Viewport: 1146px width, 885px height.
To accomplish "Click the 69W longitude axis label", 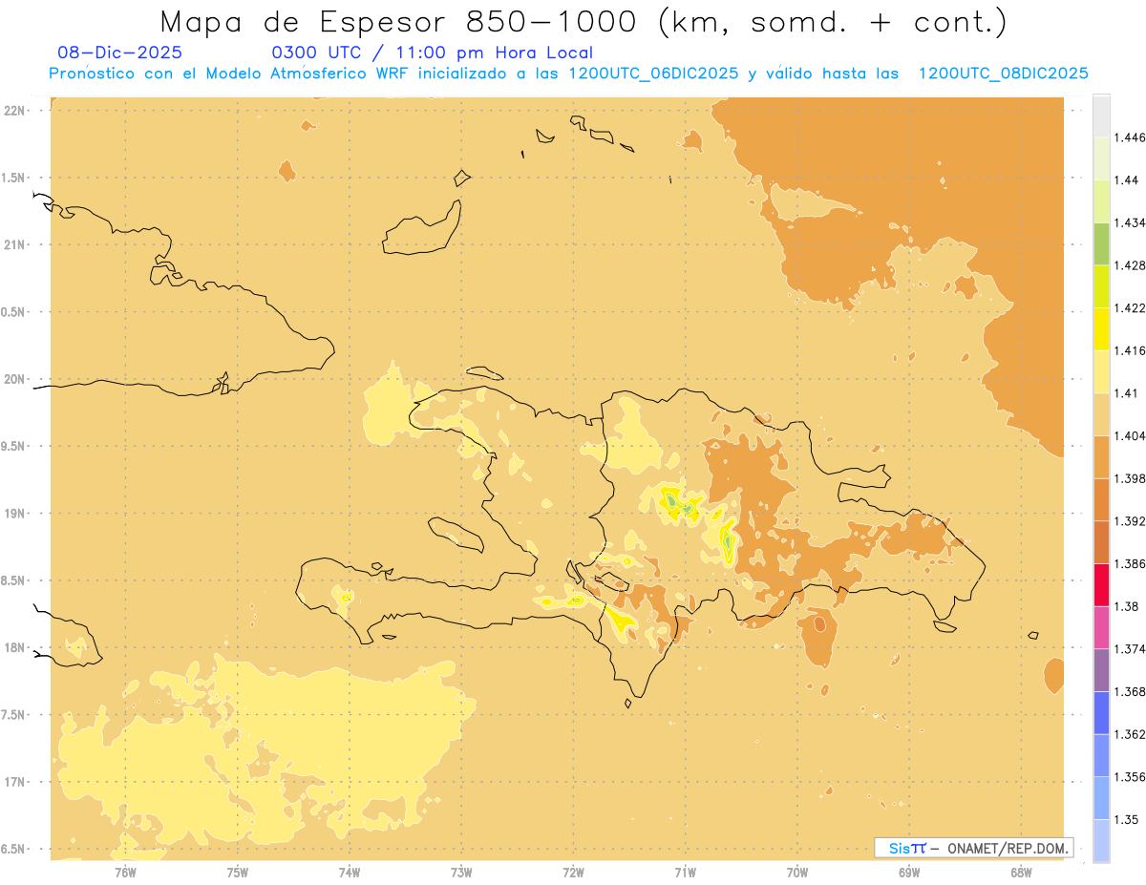I will point(909,873).
